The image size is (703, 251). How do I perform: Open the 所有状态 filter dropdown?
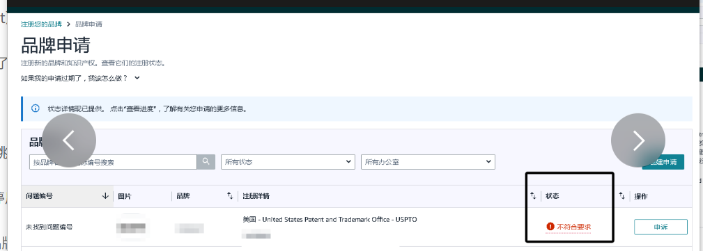tap(288, 162)
